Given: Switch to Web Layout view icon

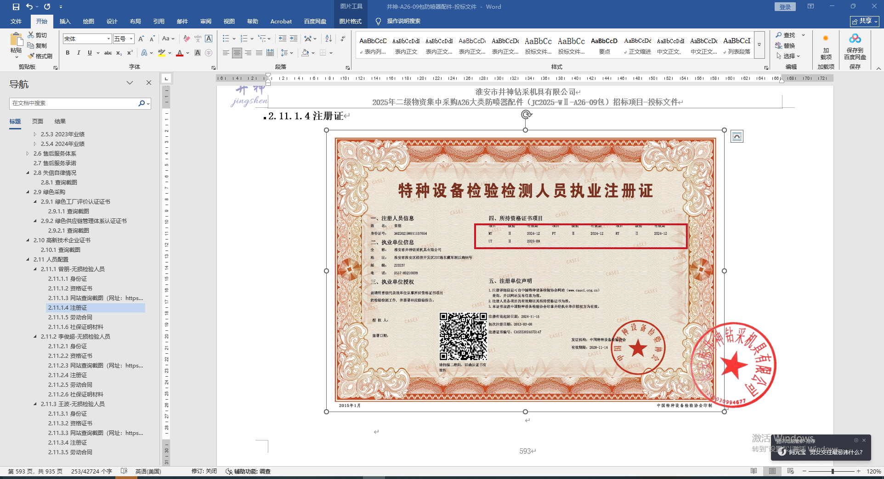Looking at the screenshot, I should point(791,471).
